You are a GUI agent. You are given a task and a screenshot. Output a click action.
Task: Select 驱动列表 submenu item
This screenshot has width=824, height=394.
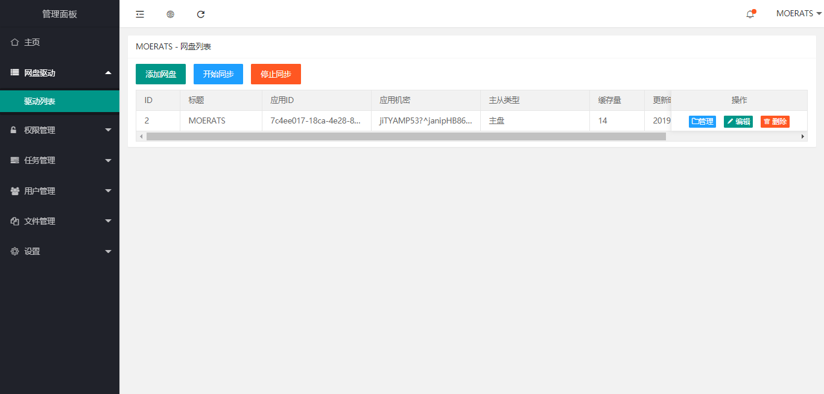coord(60,101)
